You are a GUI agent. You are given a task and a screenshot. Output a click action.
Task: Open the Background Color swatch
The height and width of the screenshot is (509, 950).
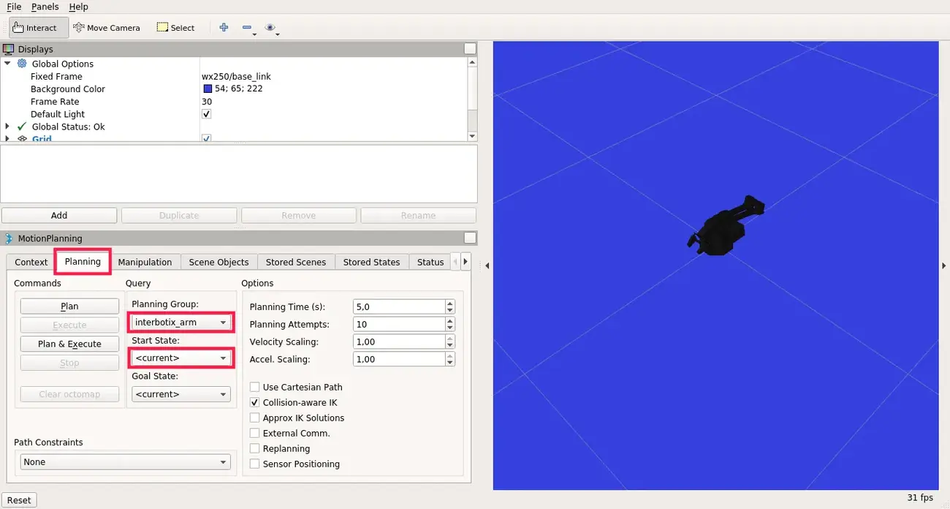tap(207, 88)
